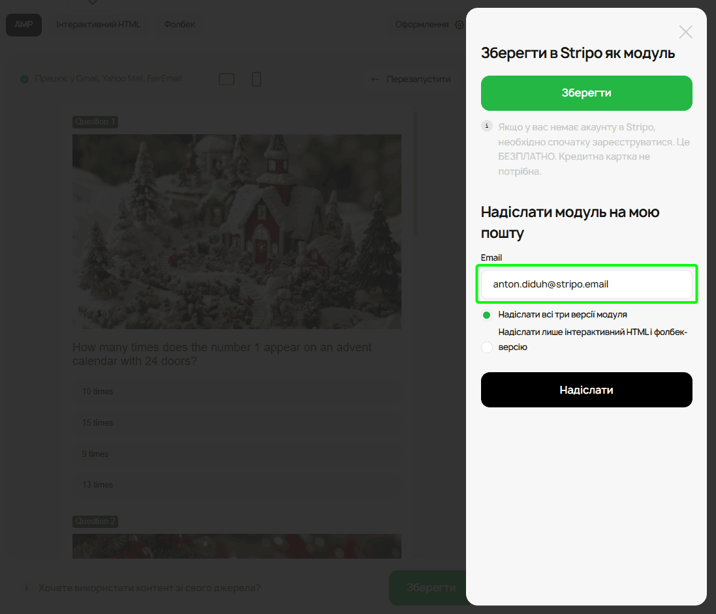Open the Інтерактивний HTML tab
Screen dimensions: 716x614
click(98, 25)
